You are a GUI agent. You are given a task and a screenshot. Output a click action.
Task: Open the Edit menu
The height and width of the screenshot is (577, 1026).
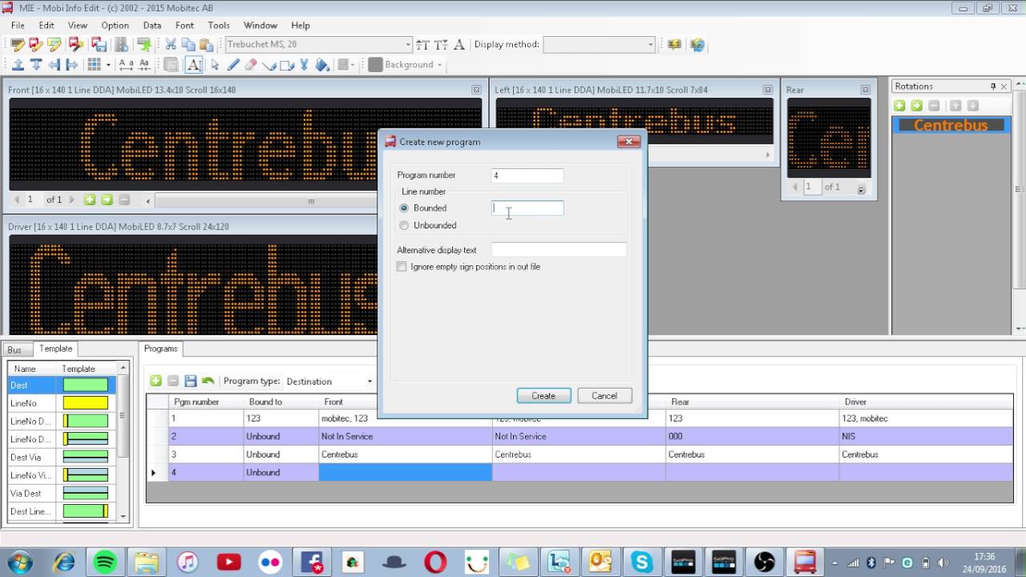[x=46, y=26]
